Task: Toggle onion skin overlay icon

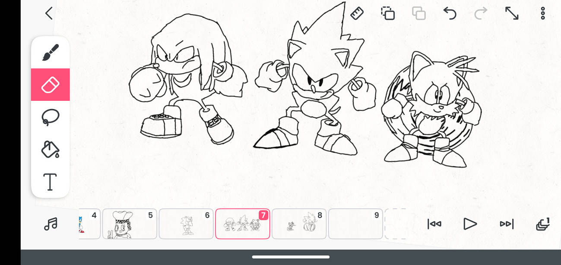Action: pyautogui.click(x=387, y=13)
